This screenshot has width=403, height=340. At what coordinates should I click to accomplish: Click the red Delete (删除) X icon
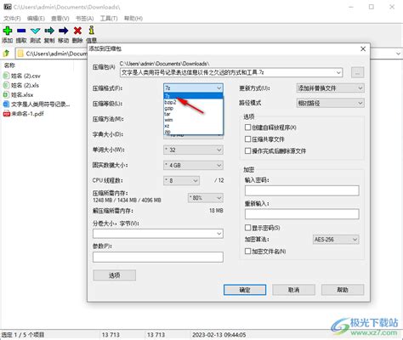[77, 31]
